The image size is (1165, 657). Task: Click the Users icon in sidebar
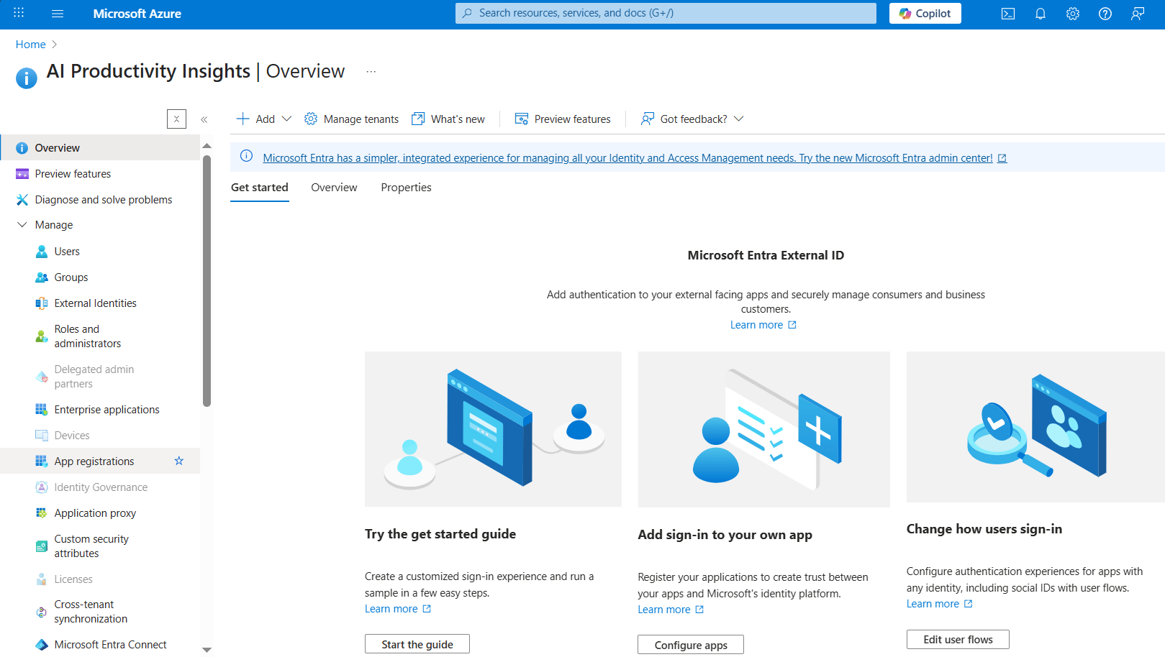[x=42, y=252]
